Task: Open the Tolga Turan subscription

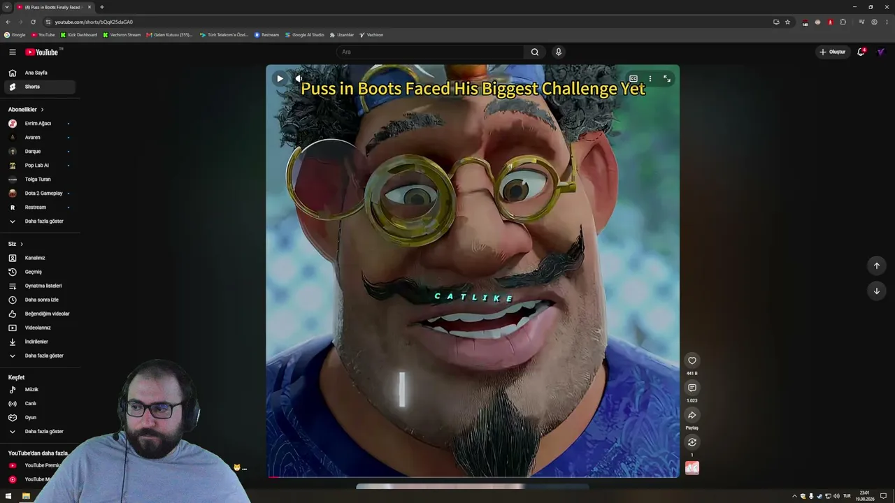Action: pos(40,180)
